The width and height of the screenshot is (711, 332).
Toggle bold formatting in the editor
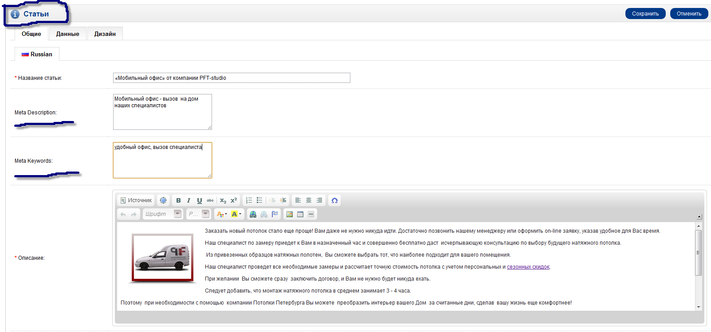pos(178,200)
